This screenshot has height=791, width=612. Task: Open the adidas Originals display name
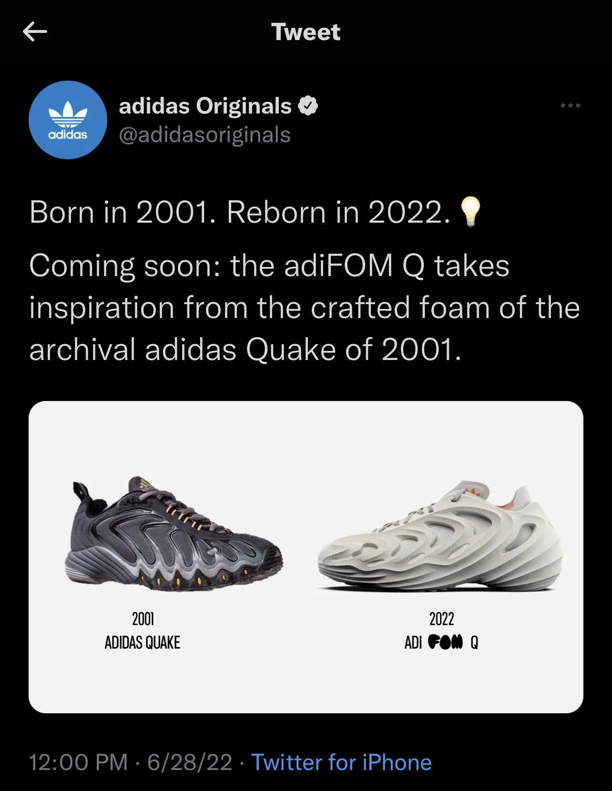point(205,106)
